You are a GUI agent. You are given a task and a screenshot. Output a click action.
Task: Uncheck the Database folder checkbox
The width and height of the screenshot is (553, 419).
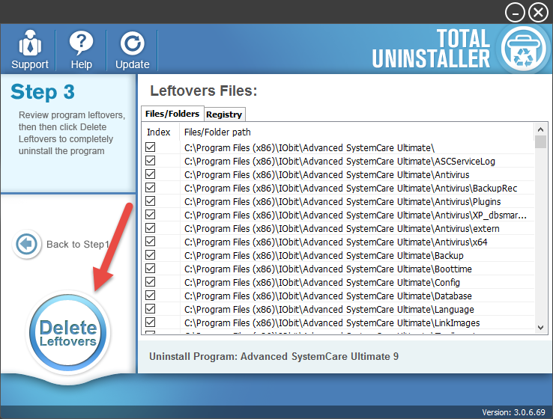(x=151, y=296)
